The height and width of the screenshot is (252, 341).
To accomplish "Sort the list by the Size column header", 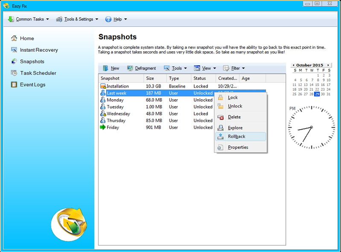I will pyautogui.click(x=155, y=79).
